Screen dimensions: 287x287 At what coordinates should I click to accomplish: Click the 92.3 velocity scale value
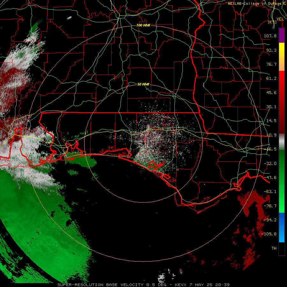[271, 50]
